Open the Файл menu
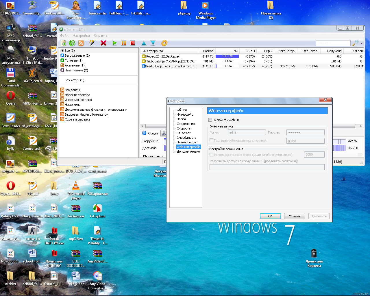The image size is (370, 296). [x=64, y=36]
